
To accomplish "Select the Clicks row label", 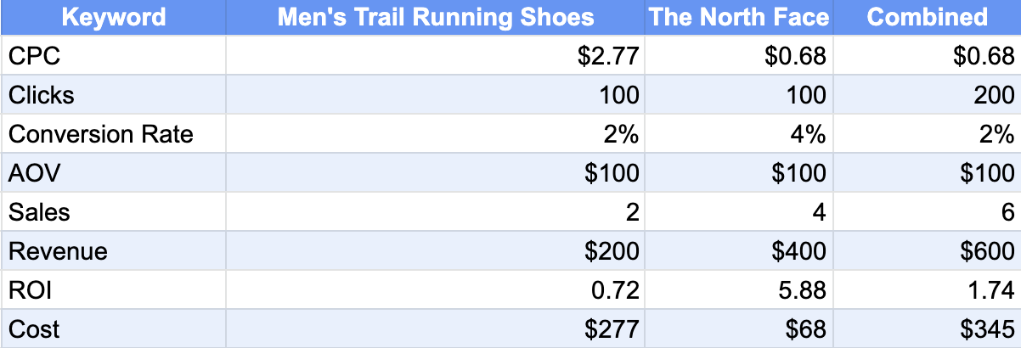I will 113,95.
